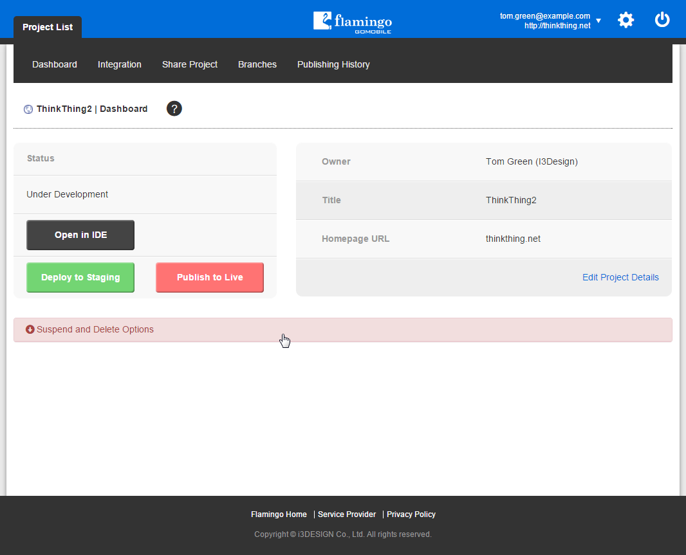Open the Privacy Policy footer link
The image size is (686, 555).
pyautogui.click(x=411, y=514)
